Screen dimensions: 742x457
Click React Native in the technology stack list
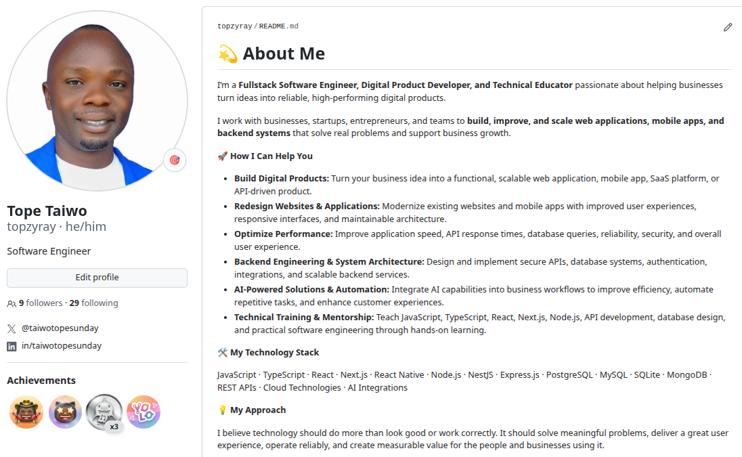[399, 374]
